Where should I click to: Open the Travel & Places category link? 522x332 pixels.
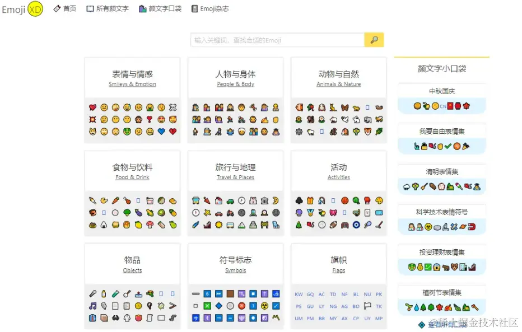pyautogui.click(x=235, y=177)
